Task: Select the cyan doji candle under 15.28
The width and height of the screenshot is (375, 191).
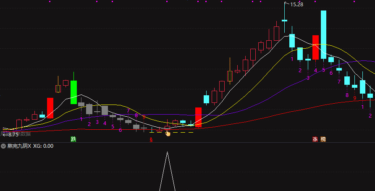Action: click(x=285, y=21)
